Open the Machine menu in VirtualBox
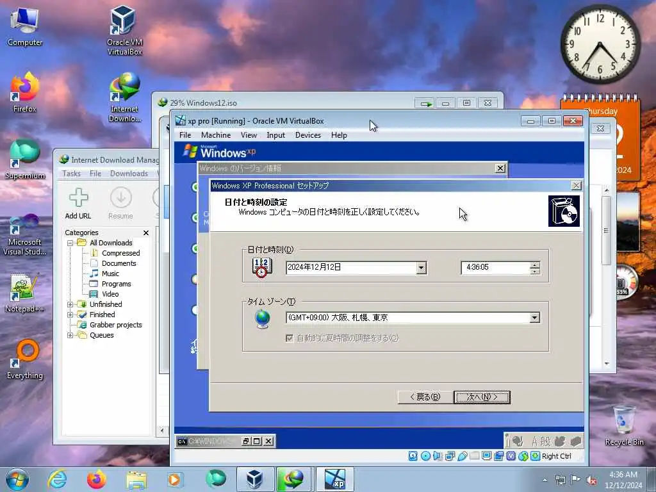This screenshot has width=656, height=492. 216,135
